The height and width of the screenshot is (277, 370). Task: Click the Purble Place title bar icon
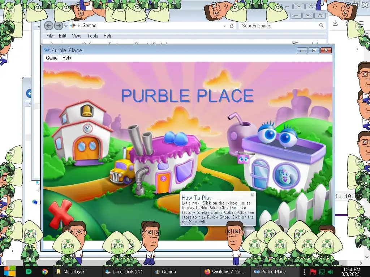click(x=47, y=50)
